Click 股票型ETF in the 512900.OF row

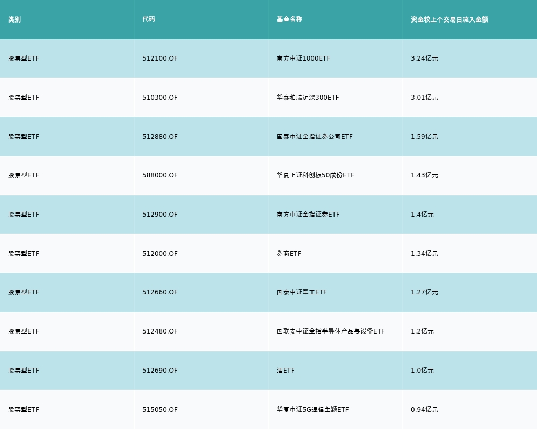24,214
